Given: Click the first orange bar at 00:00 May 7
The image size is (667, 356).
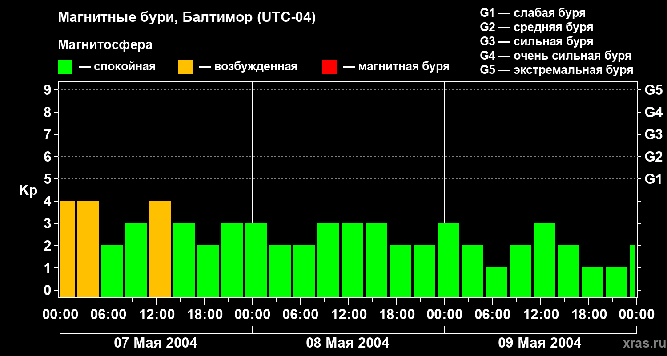Looking at the screenshot, I should [x=68, y=249].
